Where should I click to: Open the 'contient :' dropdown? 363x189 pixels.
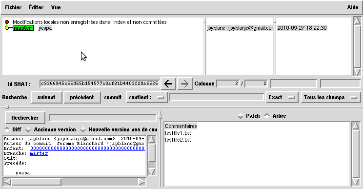[x=146, y=97]
